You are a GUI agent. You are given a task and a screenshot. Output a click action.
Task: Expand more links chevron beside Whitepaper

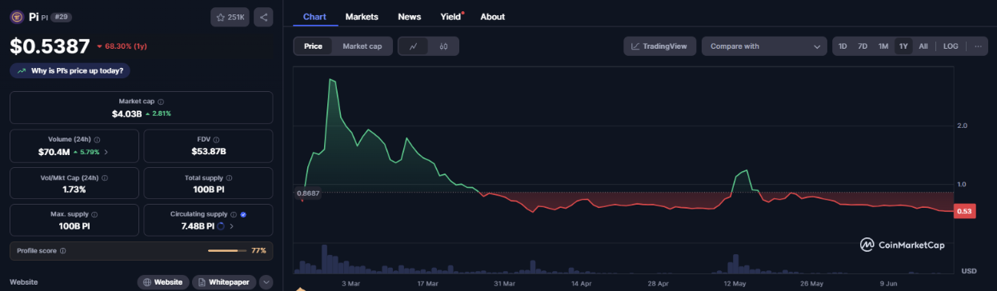pos(266,282)
